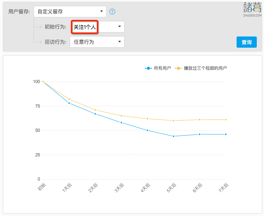Click the help question mark icon
Viewport: 264px width, 216px height.
[112, 12]
